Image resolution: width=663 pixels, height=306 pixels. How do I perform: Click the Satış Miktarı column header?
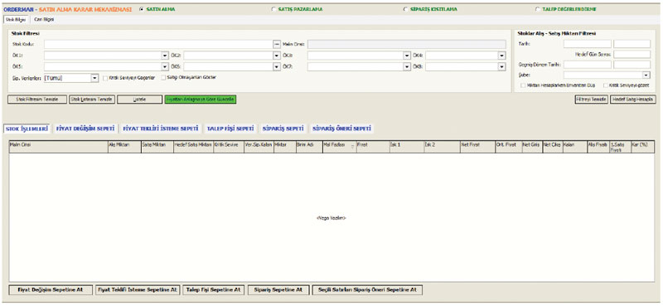(x=157, y=147)
